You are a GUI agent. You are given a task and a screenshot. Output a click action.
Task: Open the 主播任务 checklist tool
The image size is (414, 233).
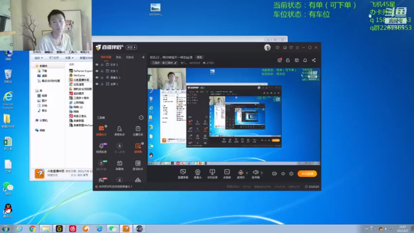[138, 131]
